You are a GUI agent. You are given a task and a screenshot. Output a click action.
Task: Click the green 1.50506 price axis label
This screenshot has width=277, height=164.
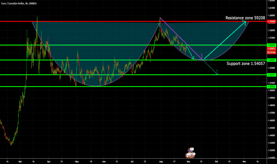[x=272, y=86]
